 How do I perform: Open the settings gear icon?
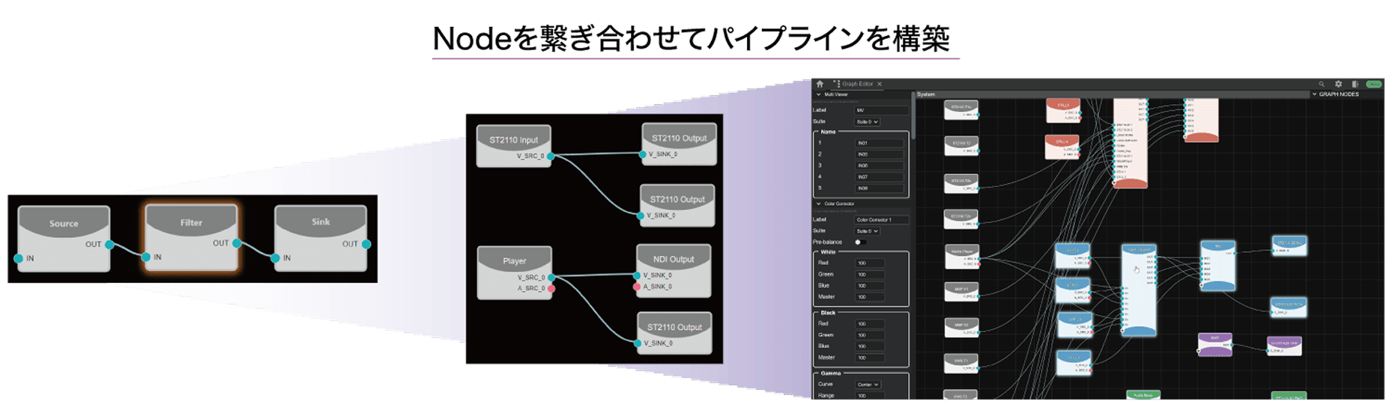1338,85
